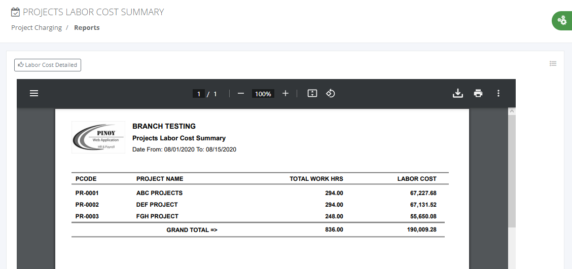Click the PDF vertical scrollbar thumb
The image size is (572, 269).
(x=512, y=171)
